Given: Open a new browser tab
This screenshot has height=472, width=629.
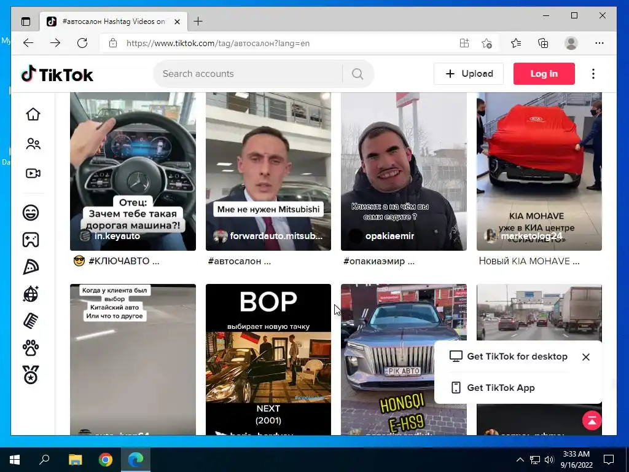Looking at the screenshot, I should (198, 22).
